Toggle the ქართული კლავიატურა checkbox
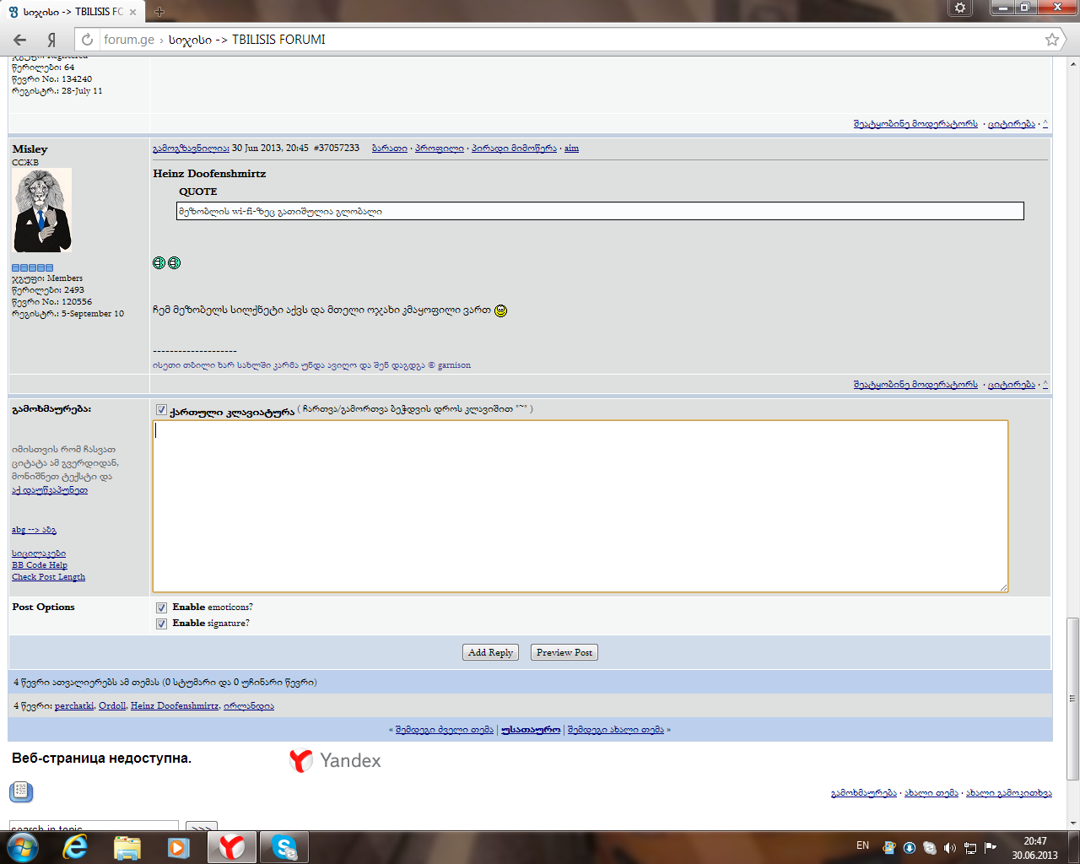The image size is (1080, 864). (161, 410)
